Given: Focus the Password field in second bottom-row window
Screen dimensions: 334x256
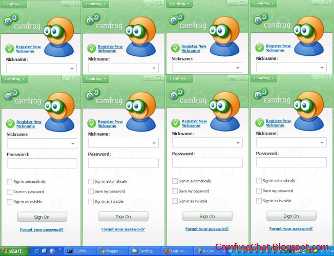Looking at the screenshot, I should point(123,163).
